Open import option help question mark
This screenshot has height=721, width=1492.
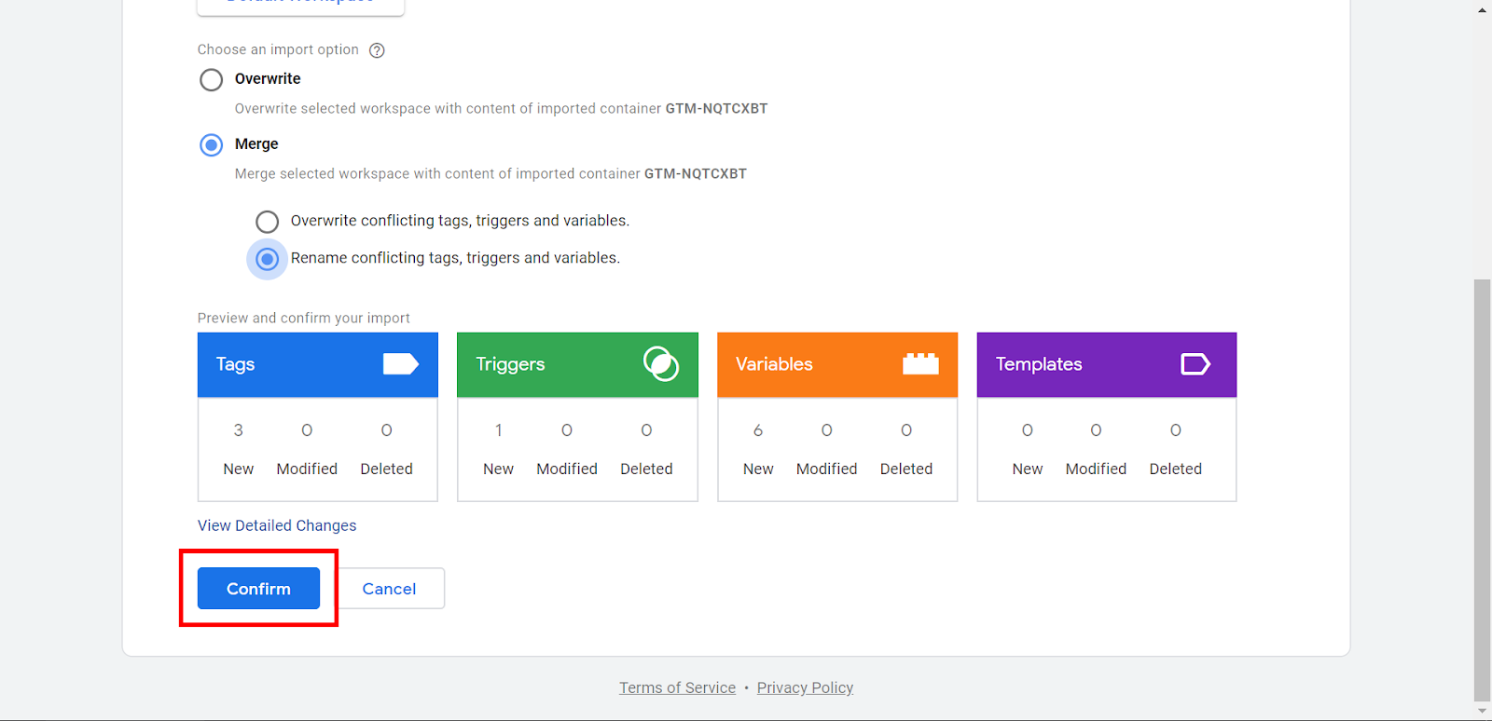tap(377, 50)
